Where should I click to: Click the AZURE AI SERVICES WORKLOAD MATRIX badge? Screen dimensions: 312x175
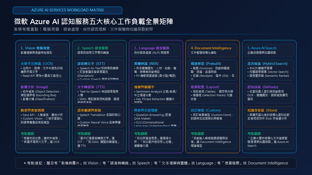click(x=68, y=10)
